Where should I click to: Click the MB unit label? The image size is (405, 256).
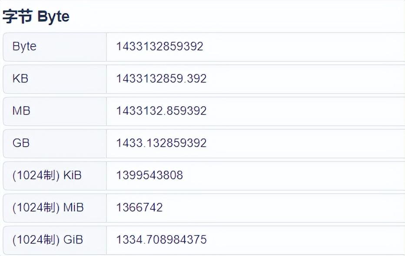point(21,111)
